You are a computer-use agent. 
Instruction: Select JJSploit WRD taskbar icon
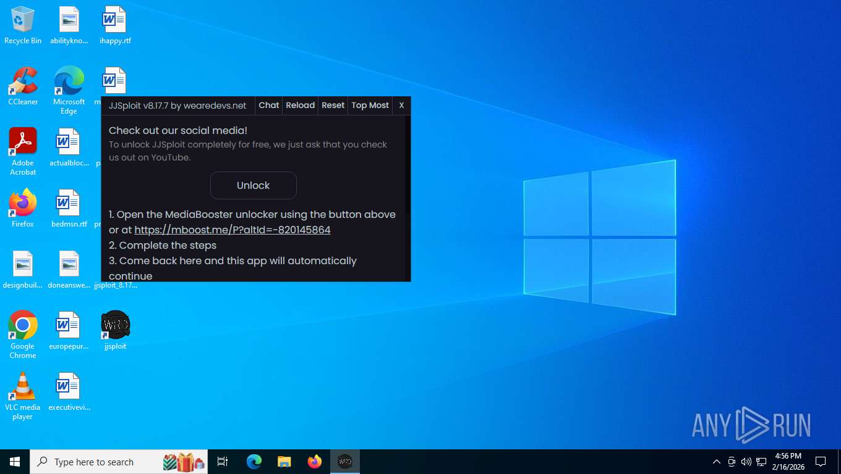point(345,462)
